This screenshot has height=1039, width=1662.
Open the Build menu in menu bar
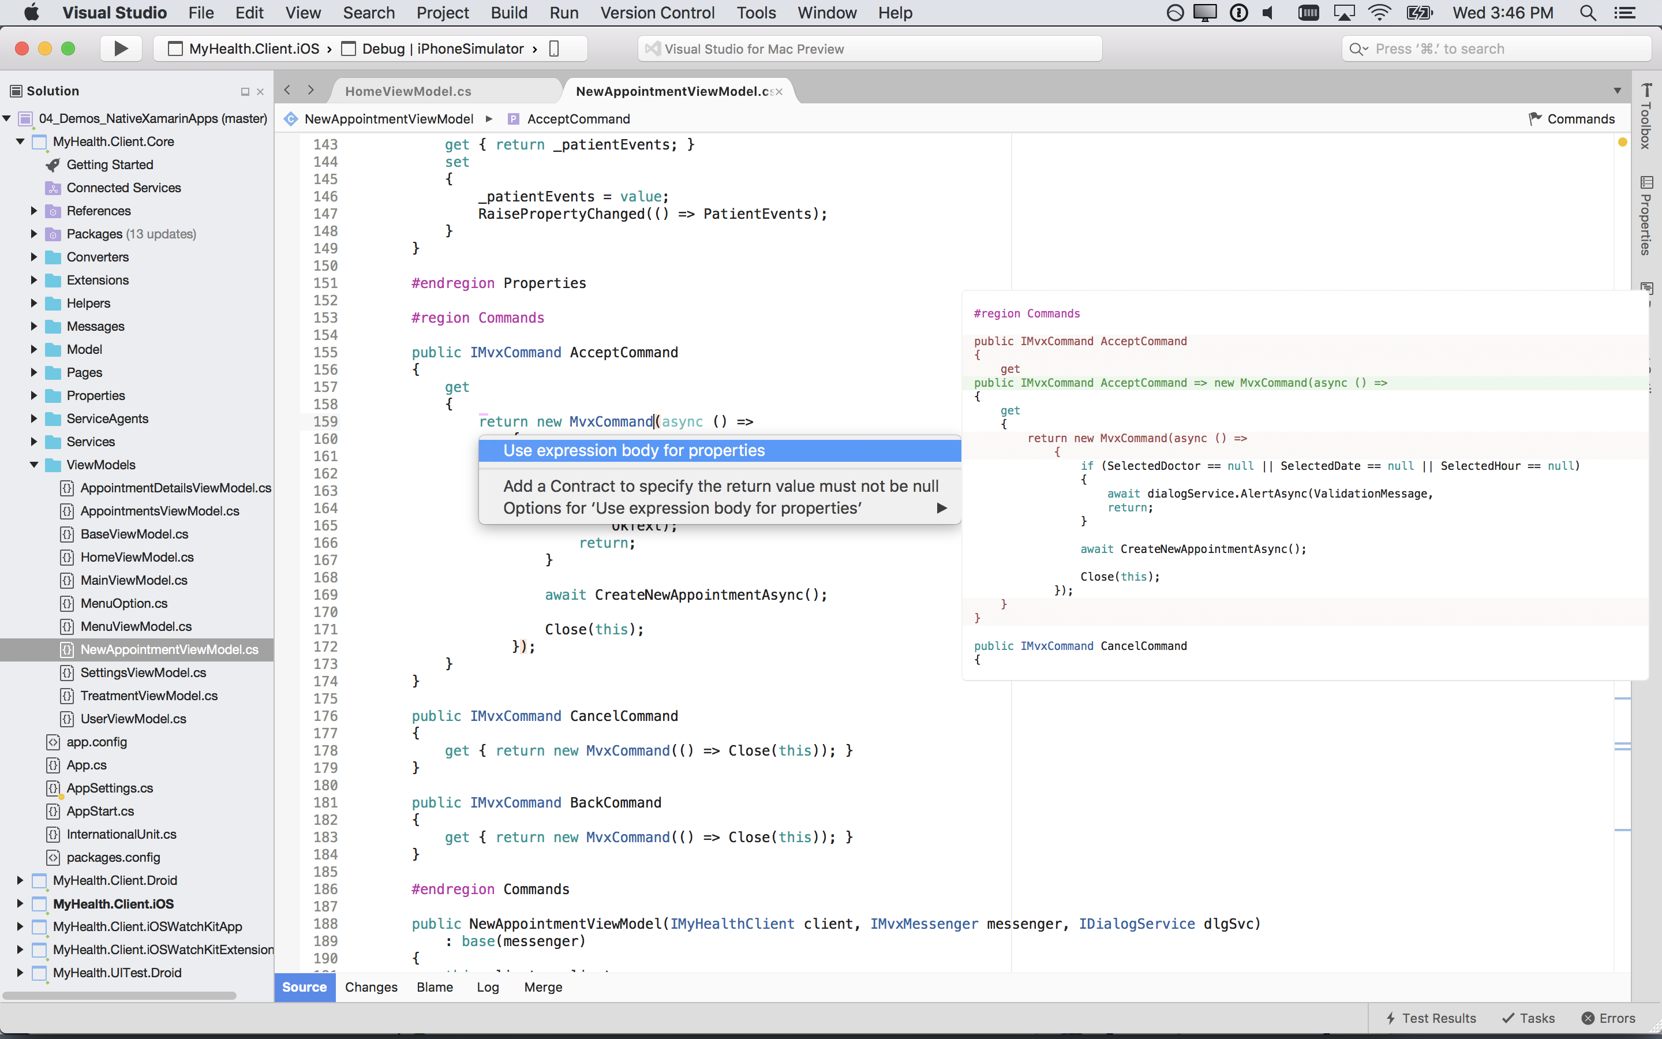pos(507,13)
